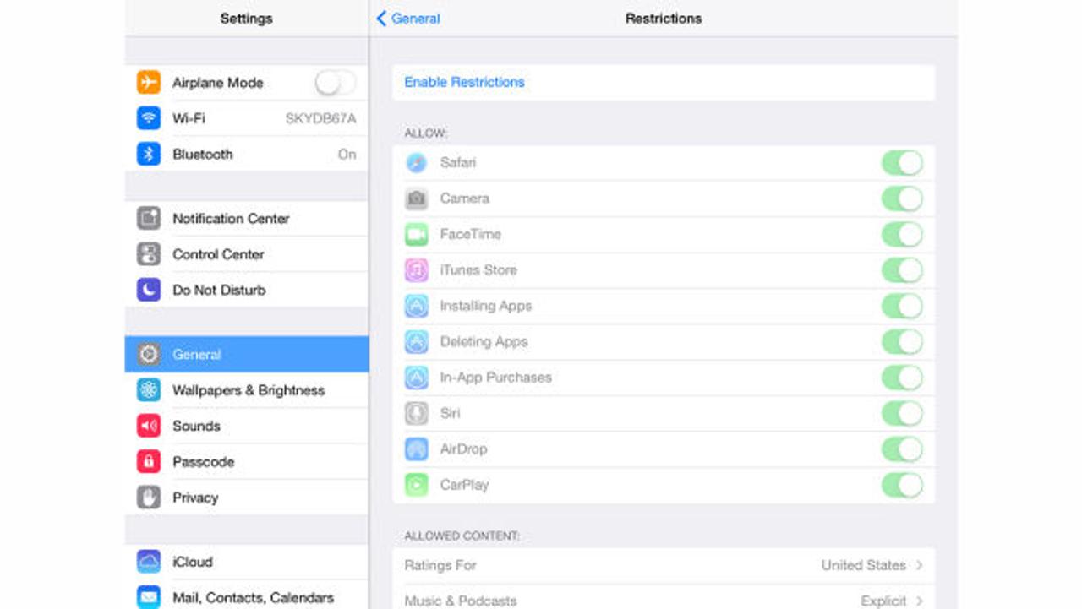Screen dimensions: 1082x609
Task: Toggle the Deleting Apps switch
Action: tap(902, 341)
